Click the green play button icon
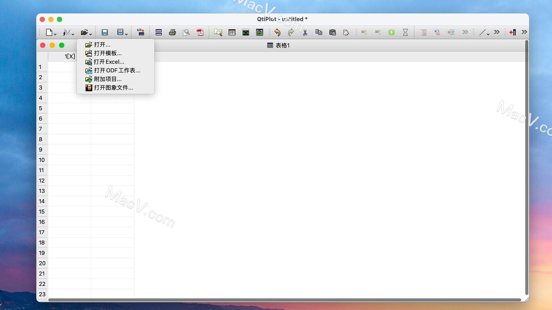The width and height of the screenshot is (552, 310). 391,32
